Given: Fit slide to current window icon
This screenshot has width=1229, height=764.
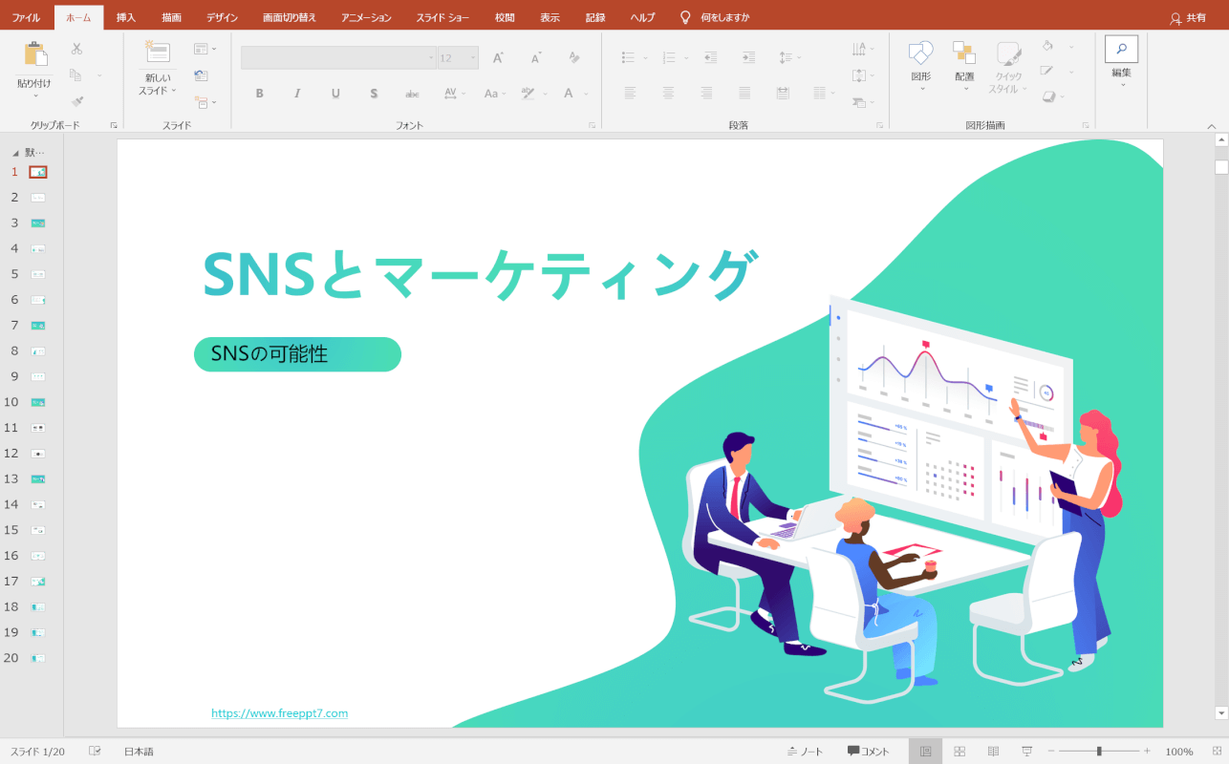Looking at the screenshot, I should click(1215, 752).
